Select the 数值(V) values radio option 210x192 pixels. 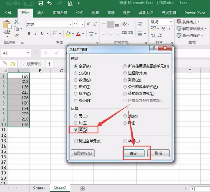click(75, 80)
